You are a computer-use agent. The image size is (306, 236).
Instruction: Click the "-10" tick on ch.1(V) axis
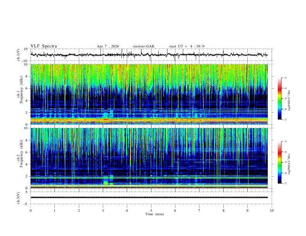(x=25, y=61)
